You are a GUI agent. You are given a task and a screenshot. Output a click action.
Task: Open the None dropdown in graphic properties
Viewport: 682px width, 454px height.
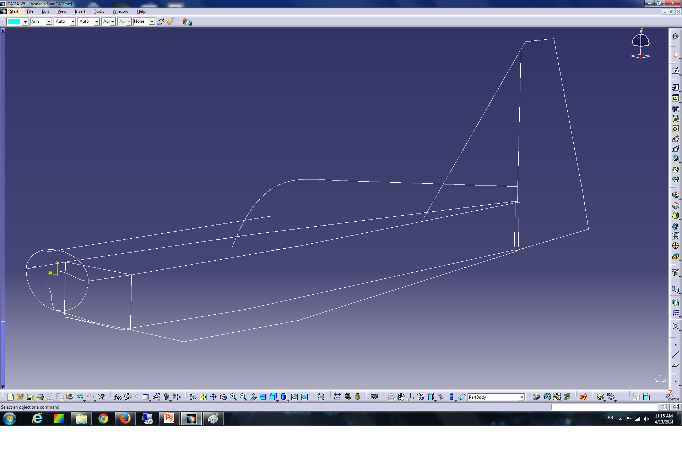coord(152,22)
